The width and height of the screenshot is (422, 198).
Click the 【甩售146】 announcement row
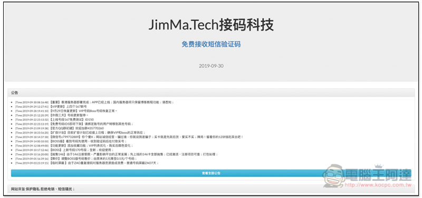(x=116, y=154)
